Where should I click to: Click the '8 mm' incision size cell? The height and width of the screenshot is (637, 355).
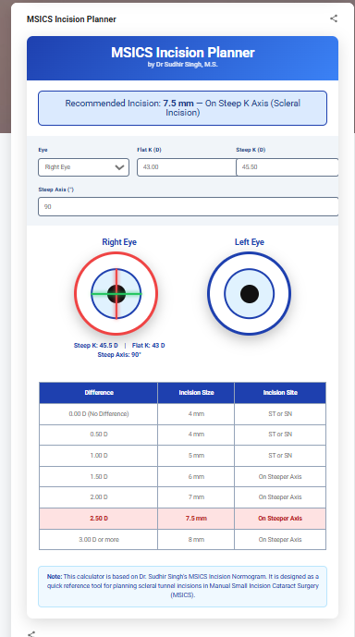[x=196, y=540]
